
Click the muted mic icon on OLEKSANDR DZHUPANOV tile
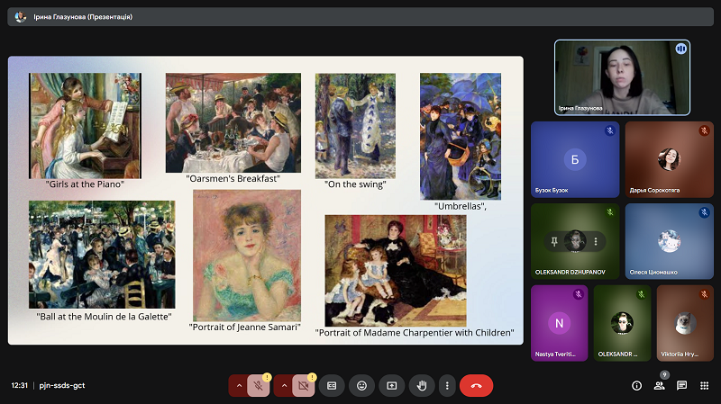click(x=610, y=212)
